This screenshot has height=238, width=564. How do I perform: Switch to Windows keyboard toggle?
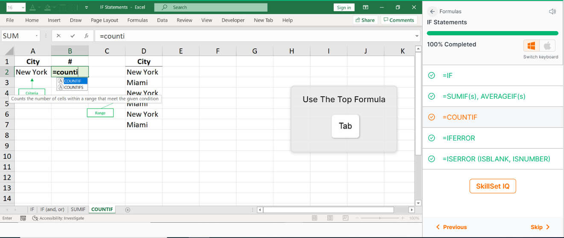pyautogui.click(x=532, y=46)
